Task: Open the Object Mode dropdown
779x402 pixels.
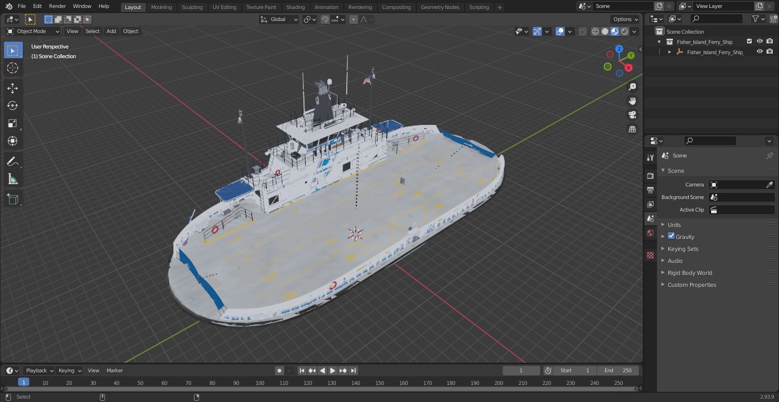Action: coord(33,31)
